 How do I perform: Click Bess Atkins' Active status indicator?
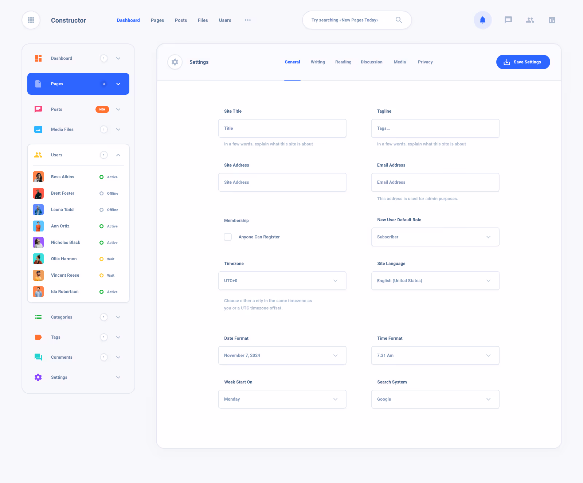click(101, 177)
